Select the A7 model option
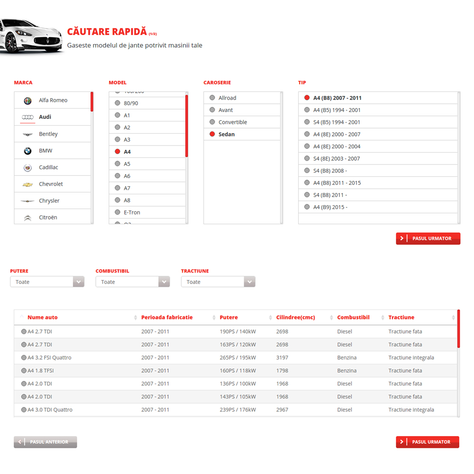 pyautogui.click(x=147, y=188)
